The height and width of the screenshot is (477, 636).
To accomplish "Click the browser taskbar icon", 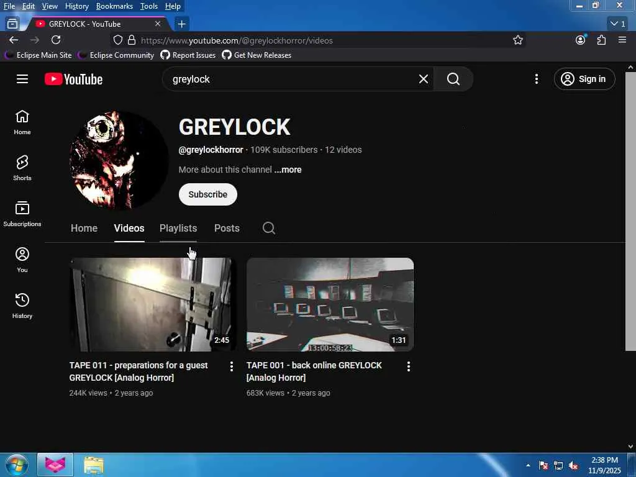I will [x=55, y=465].
